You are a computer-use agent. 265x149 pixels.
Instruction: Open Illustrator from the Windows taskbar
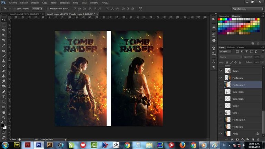coord(50,145)
